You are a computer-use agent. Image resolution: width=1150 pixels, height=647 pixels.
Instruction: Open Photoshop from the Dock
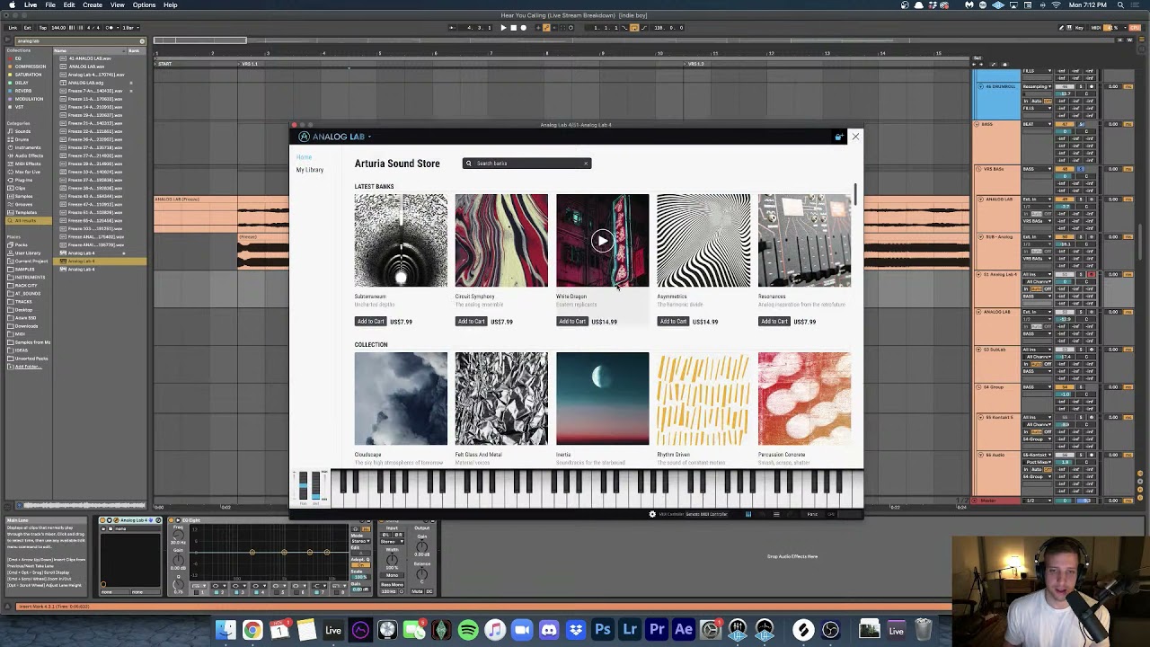[603, 630]
